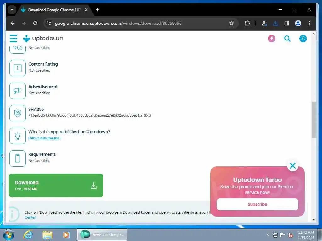Open the network tray icon
This screenshot has height=241, width=322.
[x=275, y=235]
